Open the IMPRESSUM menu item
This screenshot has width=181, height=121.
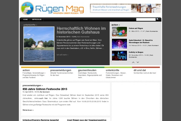point(37,19)
